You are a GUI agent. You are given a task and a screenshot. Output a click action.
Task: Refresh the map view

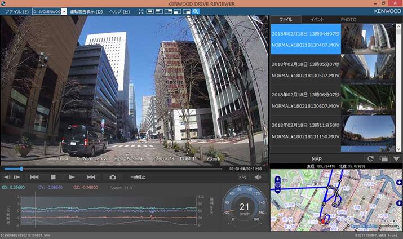tap(370, 159)
